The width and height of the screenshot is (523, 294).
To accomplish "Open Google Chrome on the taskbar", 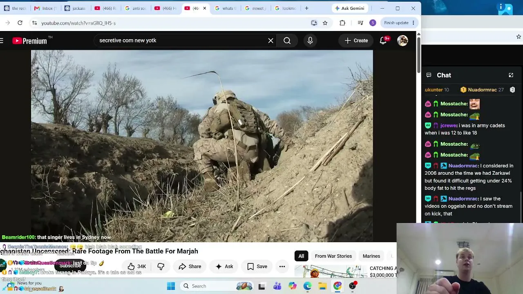I will point(337,286).
